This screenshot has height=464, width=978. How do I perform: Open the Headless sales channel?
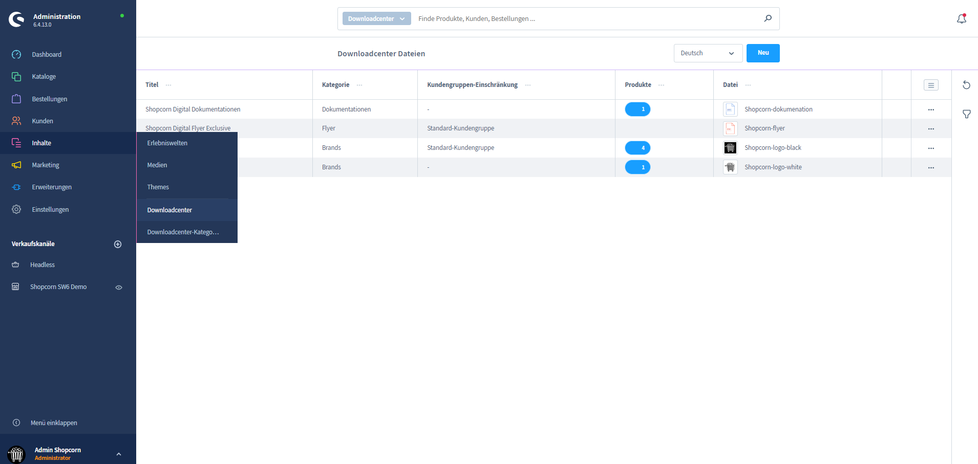click(x=42, y=264)
